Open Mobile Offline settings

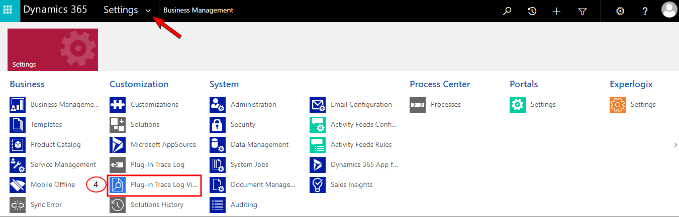[53, 184]
